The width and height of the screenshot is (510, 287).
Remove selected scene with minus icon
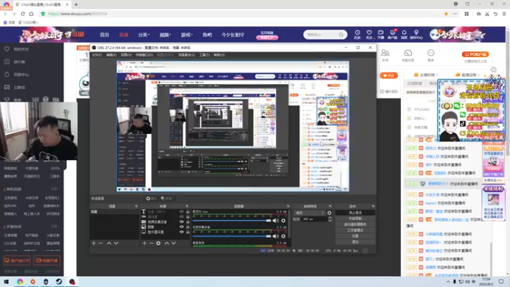(101, 243)
